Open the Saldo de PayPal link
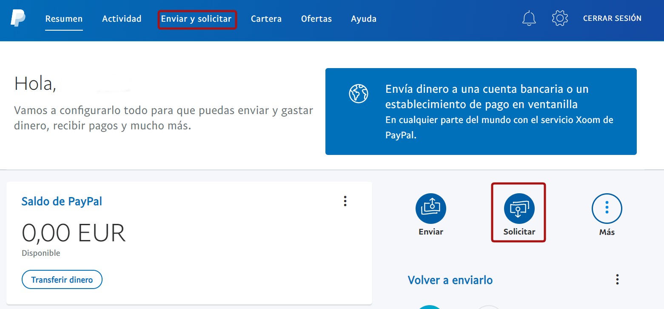 (x=62, y=201)
